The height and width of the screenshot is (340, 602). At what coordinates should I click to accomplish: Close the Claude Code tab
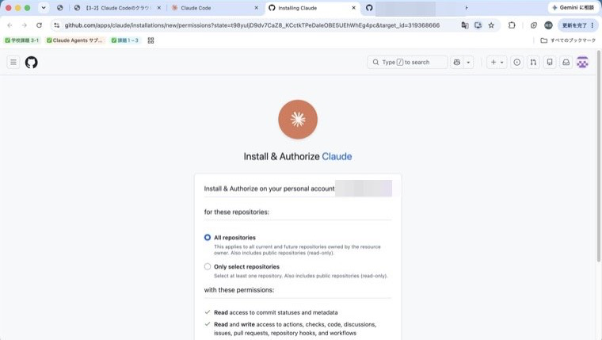257,8
